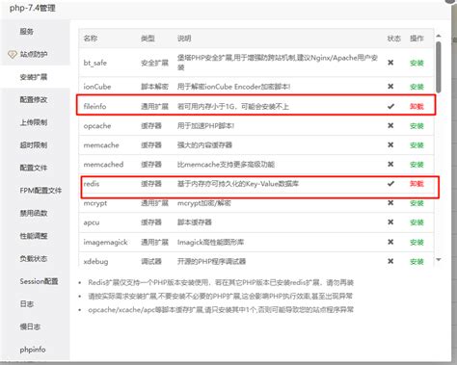Click the extension list scrollbar thumb

(x=439, y=66)
